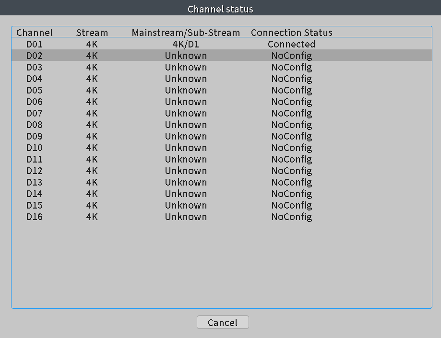Select channel D07 in the list
Image resolution: width=441 pixels, height=338 pixels.
coord(35,113)
